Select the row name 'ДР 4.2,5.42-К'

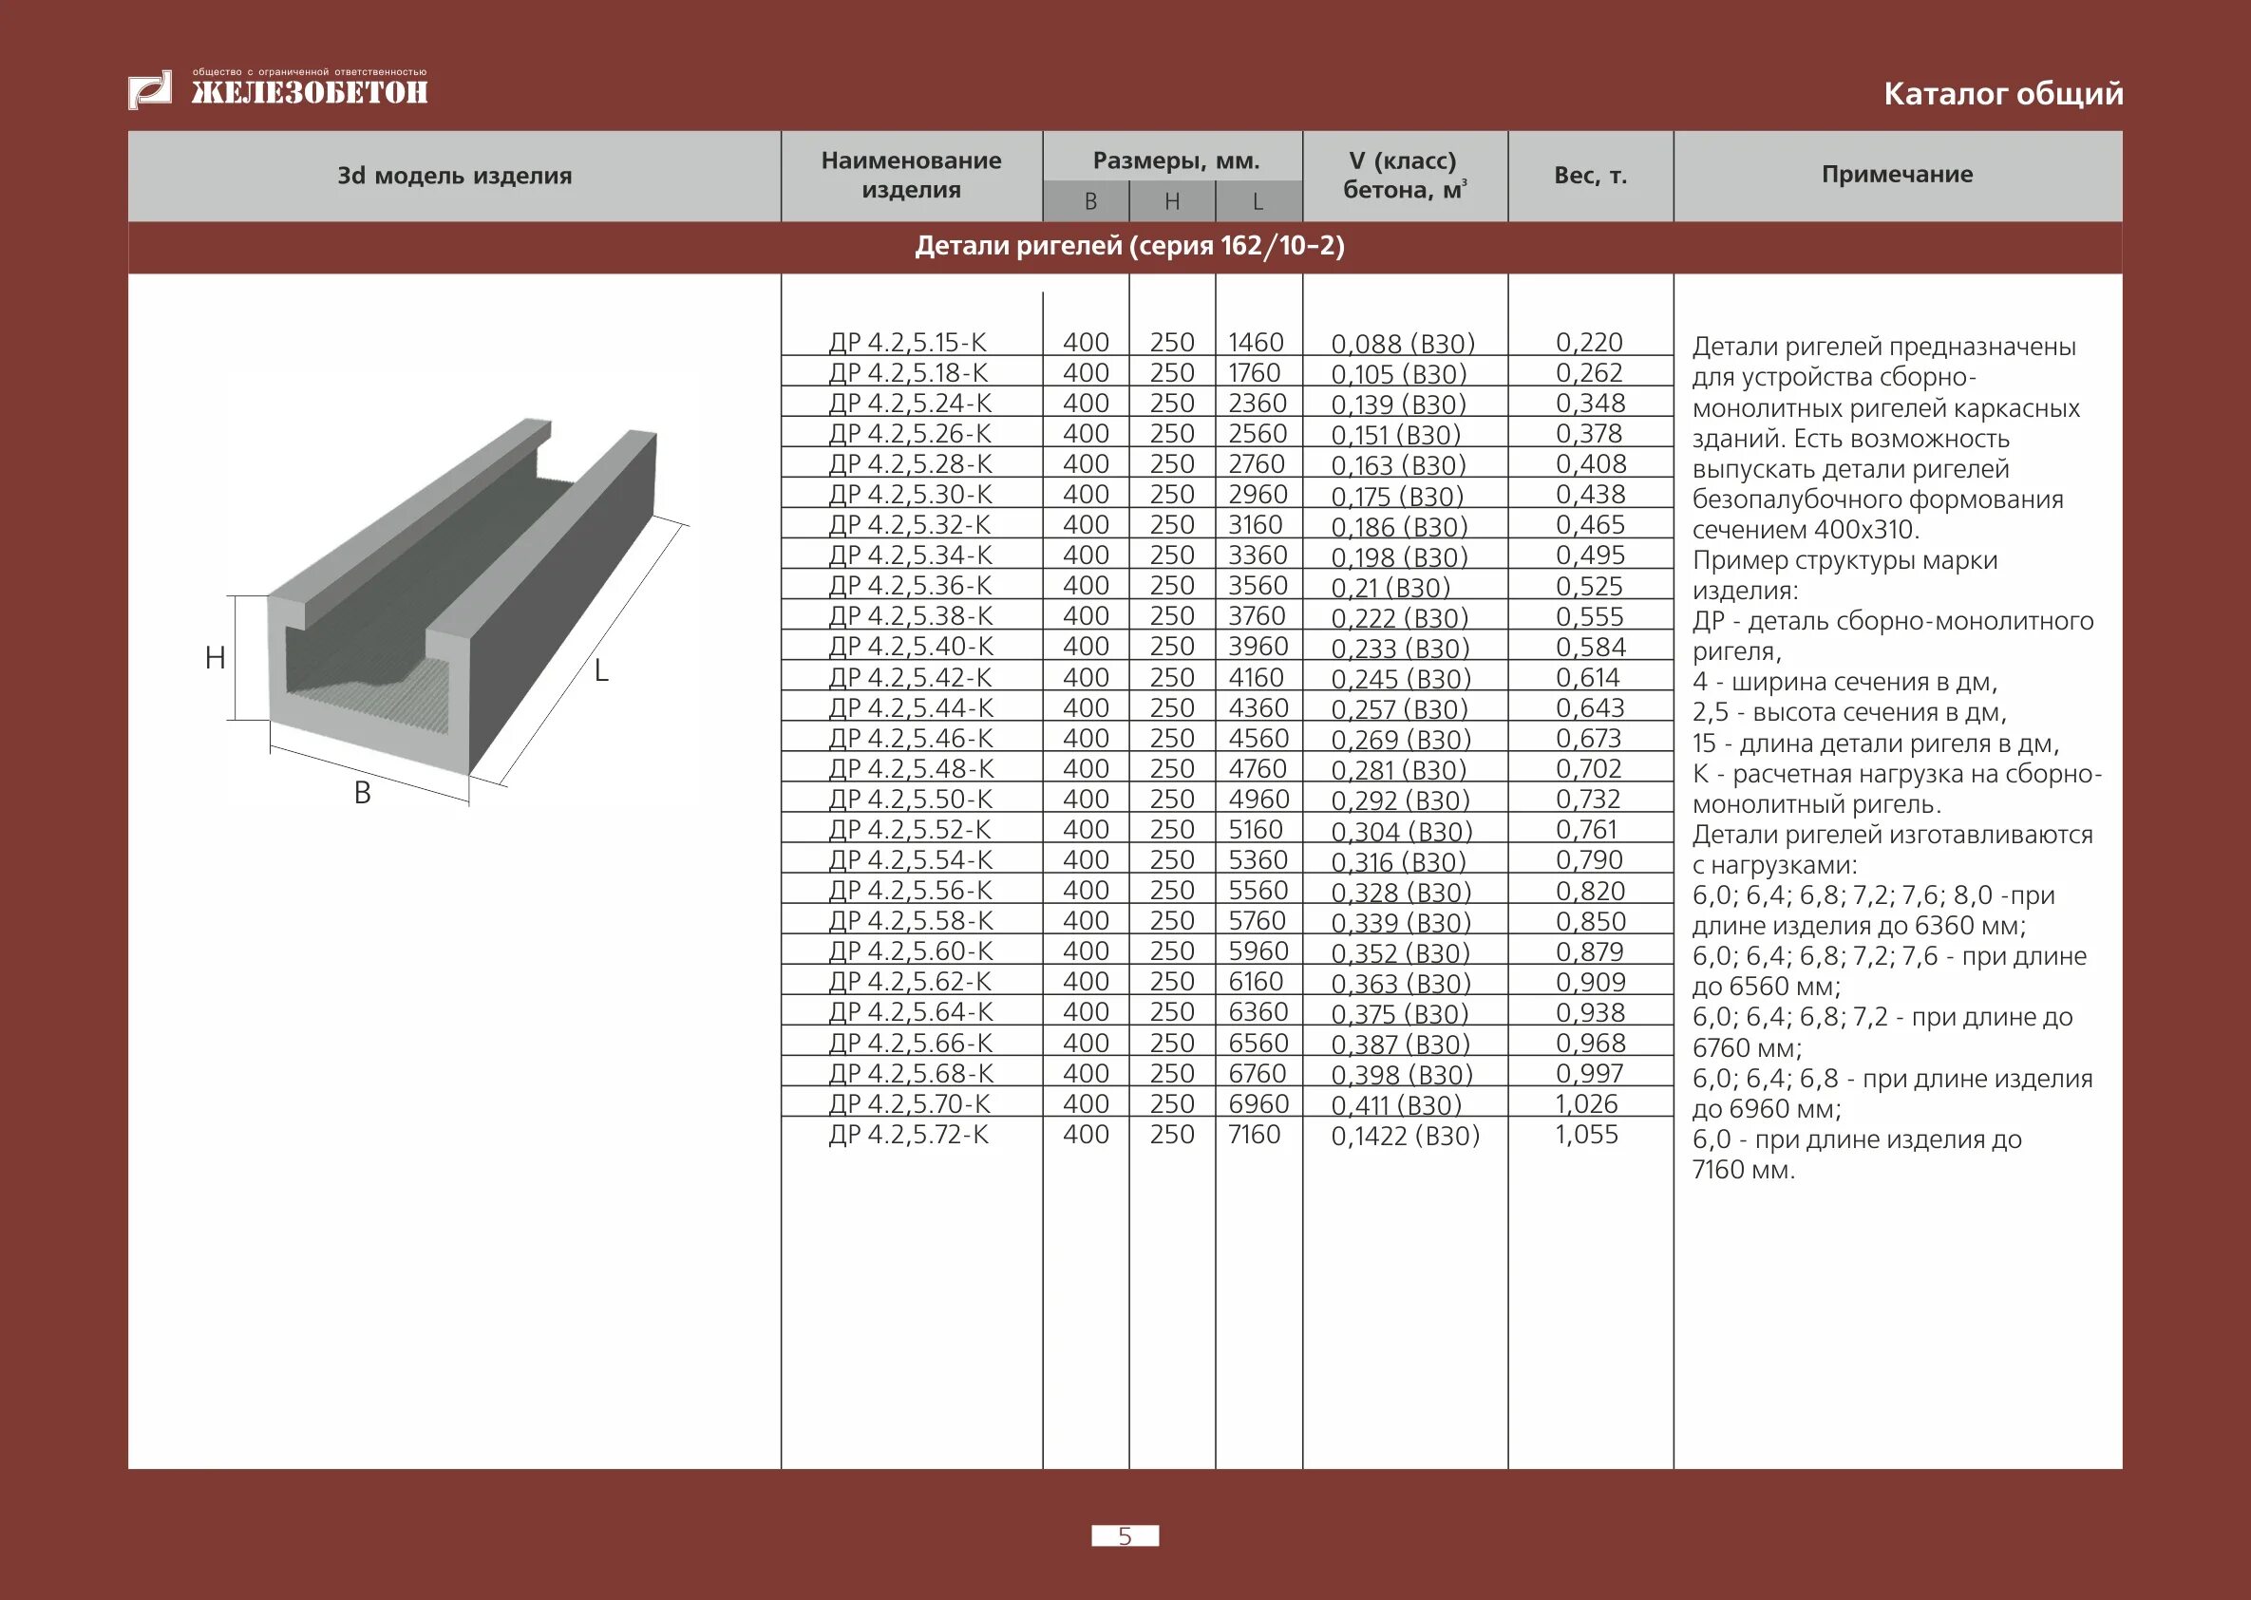click(x=910, y=678)
